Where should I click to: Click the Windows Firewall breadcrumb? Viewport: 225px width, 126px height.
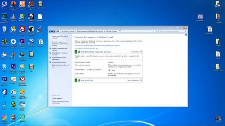click(x=111, y=31)
